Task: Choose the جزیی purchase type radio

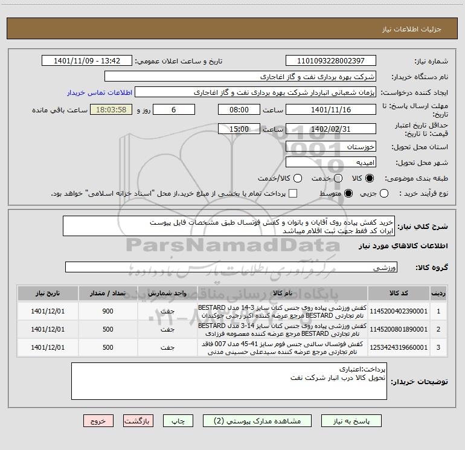Action: click(384, 193)
